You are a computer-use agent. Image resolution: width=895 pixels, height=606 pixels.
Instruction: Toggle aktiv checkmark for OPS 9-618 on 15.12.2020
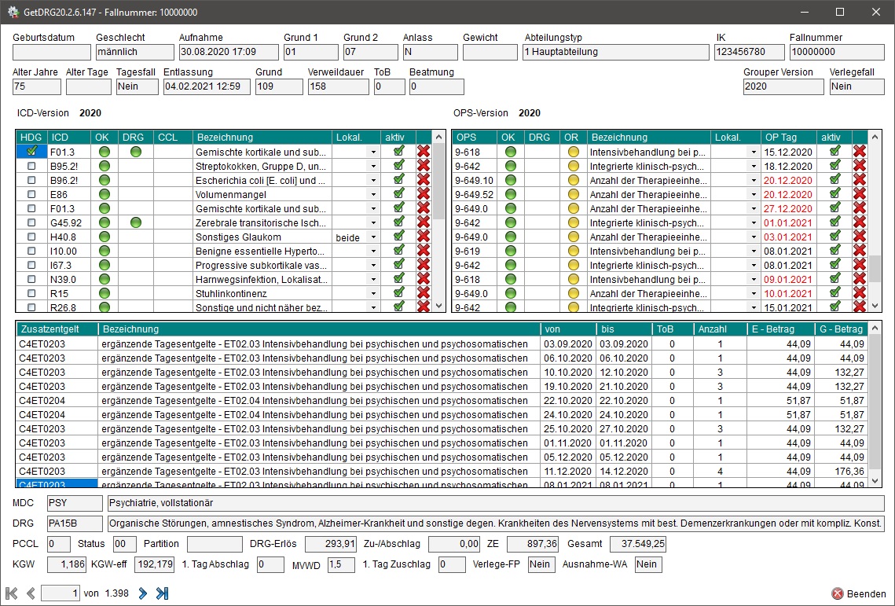(835, 152)
